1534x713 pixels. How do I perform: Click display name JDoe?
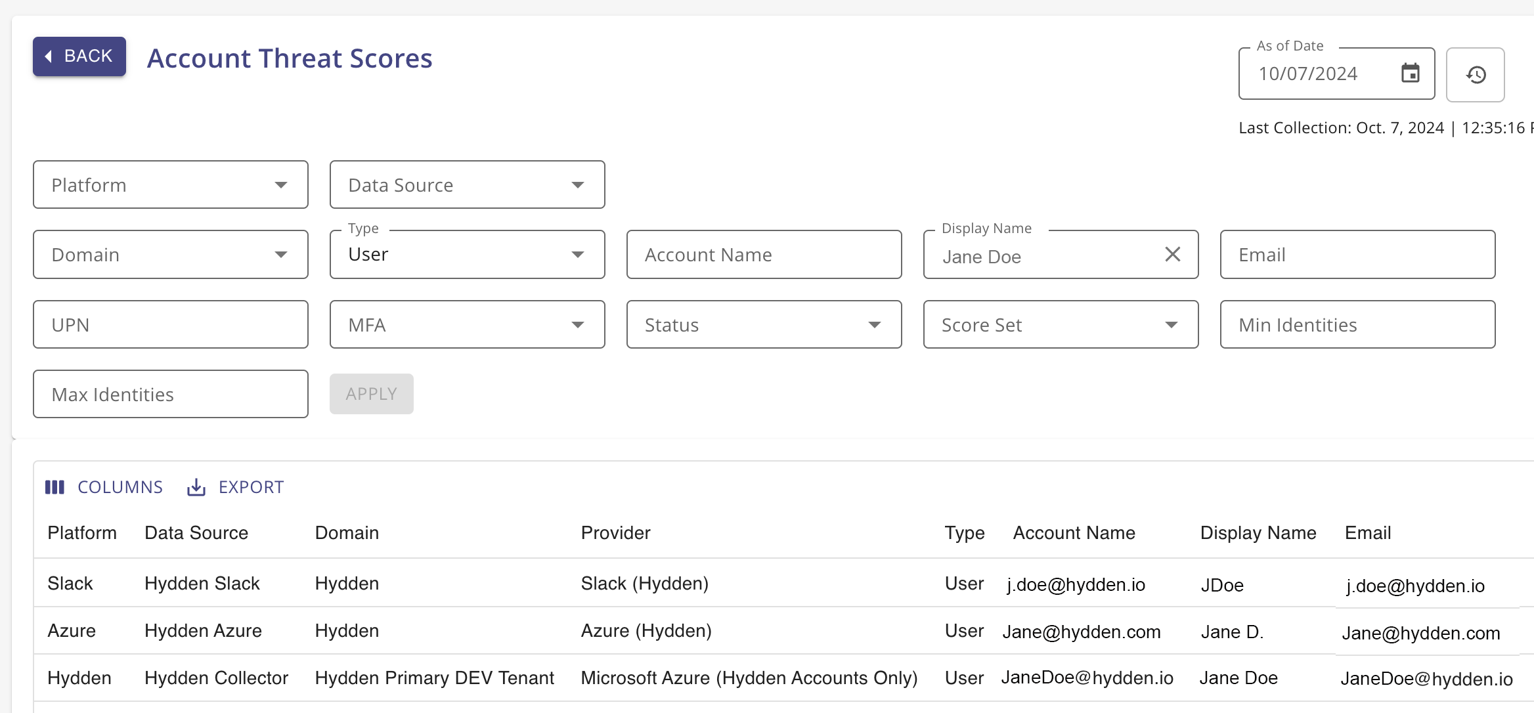pos(1222,585)
